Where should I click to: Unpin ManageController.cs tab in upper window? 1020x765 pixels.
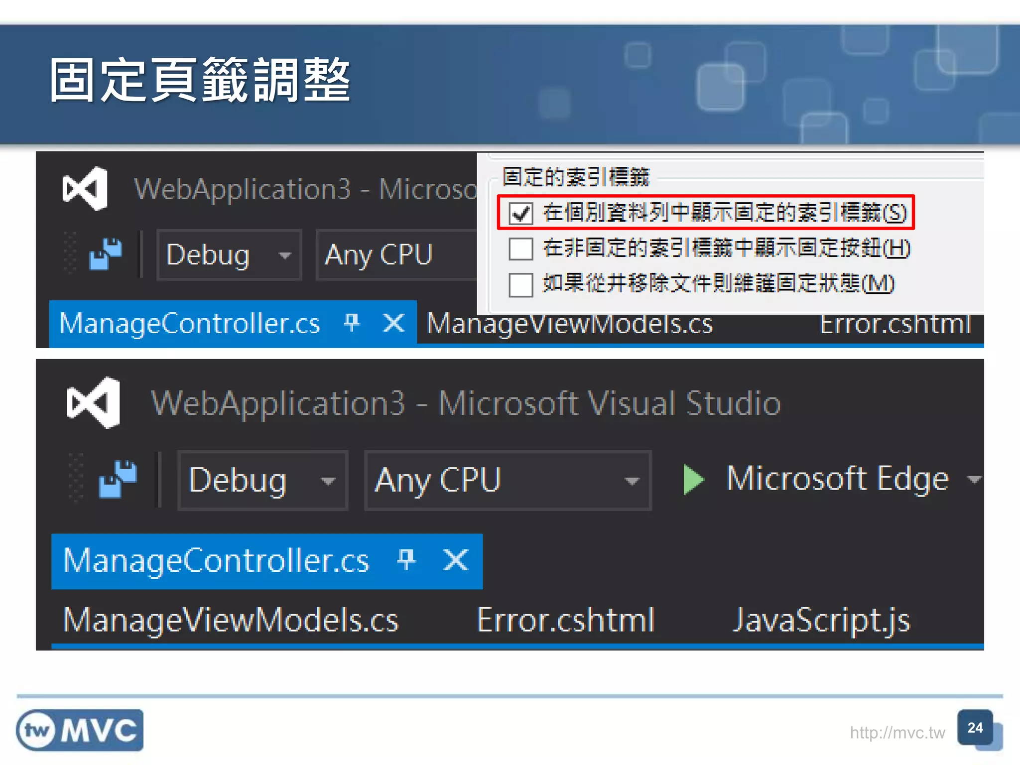(x=352, y=323)
